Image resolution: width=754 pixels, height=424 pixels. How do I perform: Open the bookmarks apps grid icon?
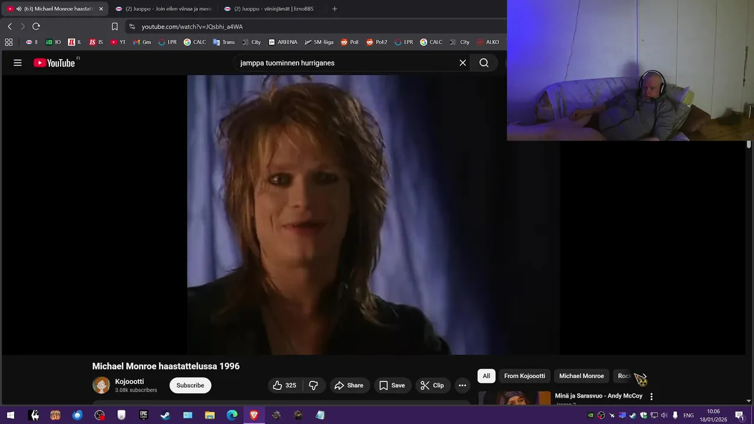(9, 42)
